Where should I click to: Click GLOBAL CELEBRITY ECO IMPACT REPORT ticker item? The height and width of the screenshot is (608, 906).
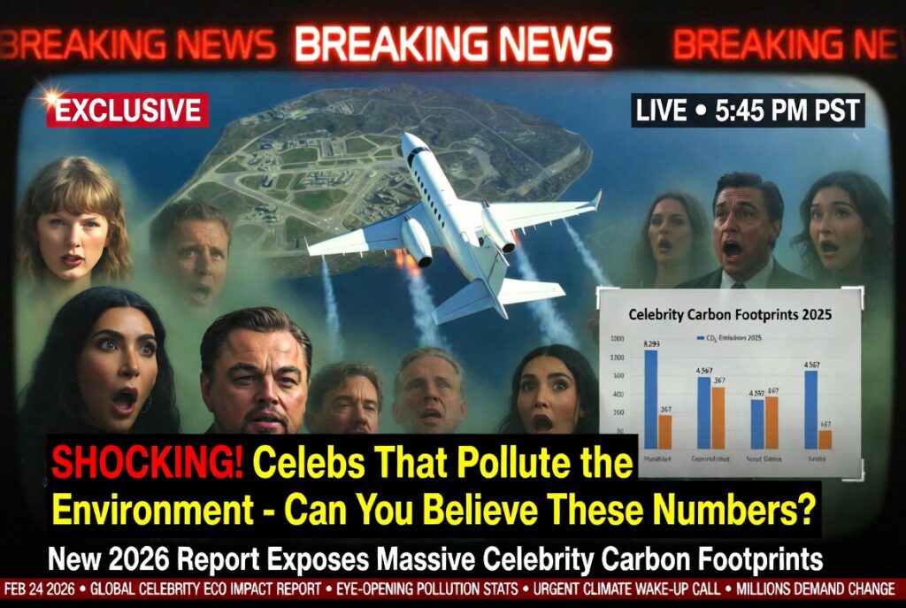[205, 589]
